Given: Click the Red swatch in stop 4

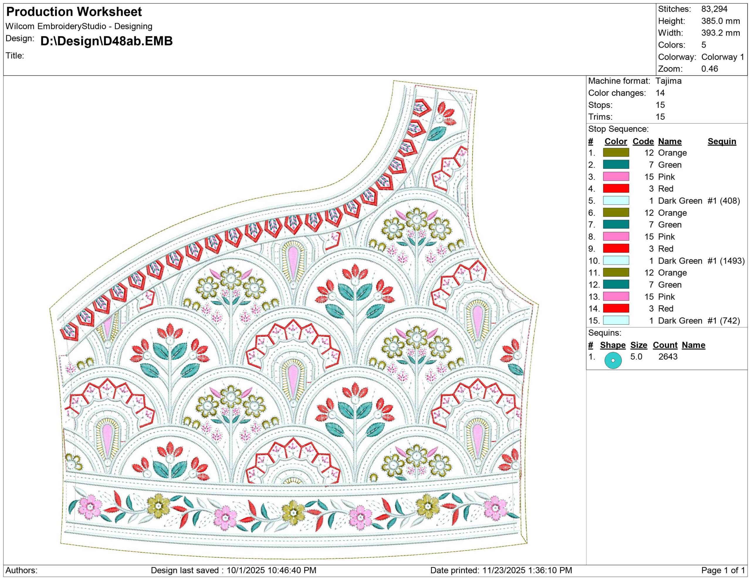Looking at the screenshot, I should point(616,188).
